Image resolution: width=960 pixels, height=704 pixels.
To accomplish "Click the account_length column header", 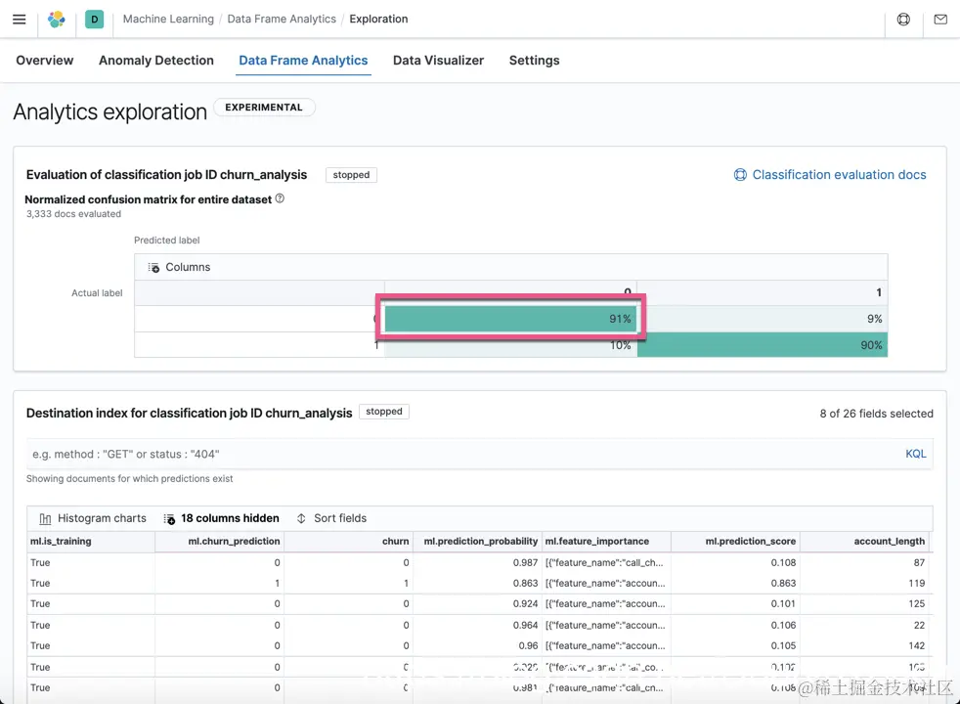I will pyautogui.click(x=864, y=541).
